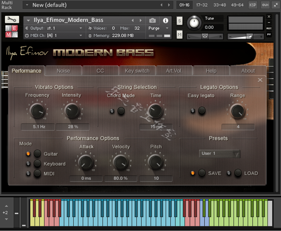281x231 pixels.
Task: Expand instrument name dropdown arrow
Action: [x=28, y=21]
